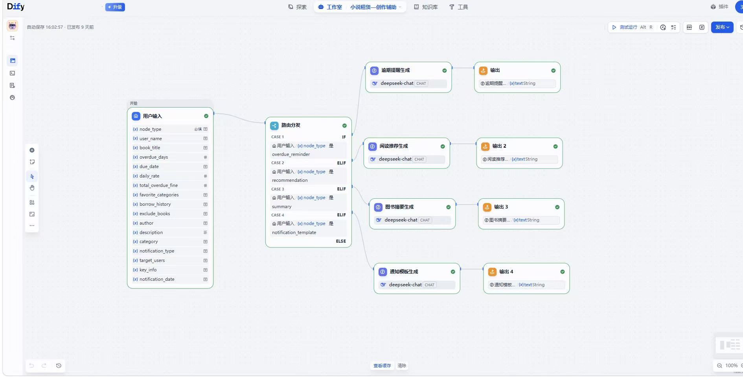This screenshot has width=743, height=377.
Task: Open run history clock icon
Action: [663, 27]
